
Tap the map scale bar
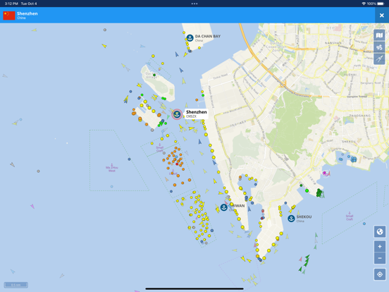click(x=16, y=285)
